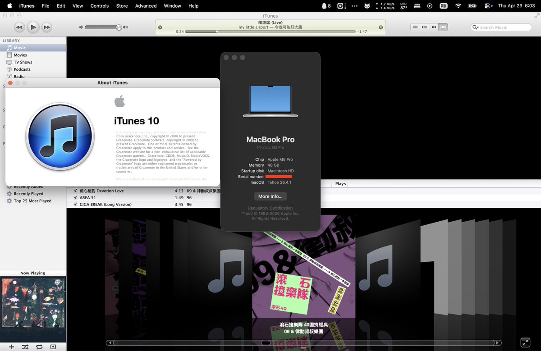Switch to grid view
This screenshot has width=541, height=351.
click(434, 27)
